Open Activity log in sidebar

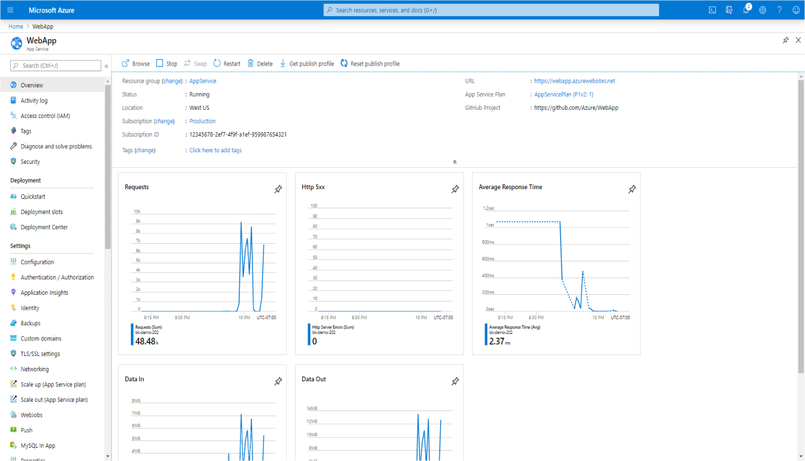pos(34,101)
